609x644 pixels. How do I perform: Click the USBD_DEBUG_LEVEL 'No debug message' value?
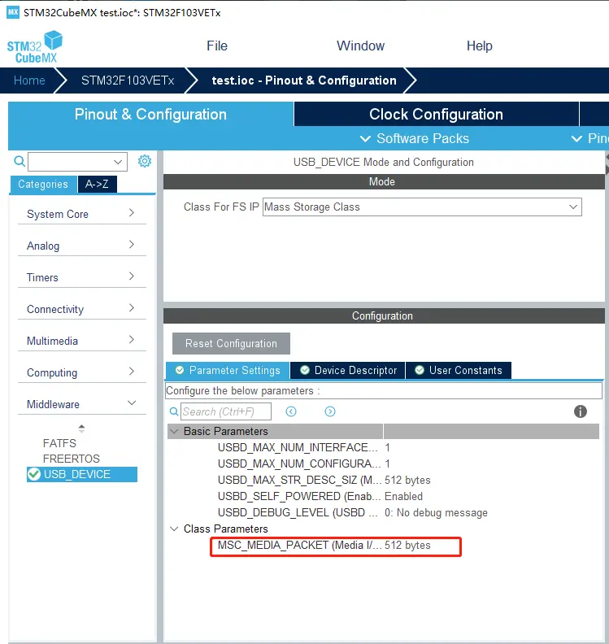[x=436, y=512]
